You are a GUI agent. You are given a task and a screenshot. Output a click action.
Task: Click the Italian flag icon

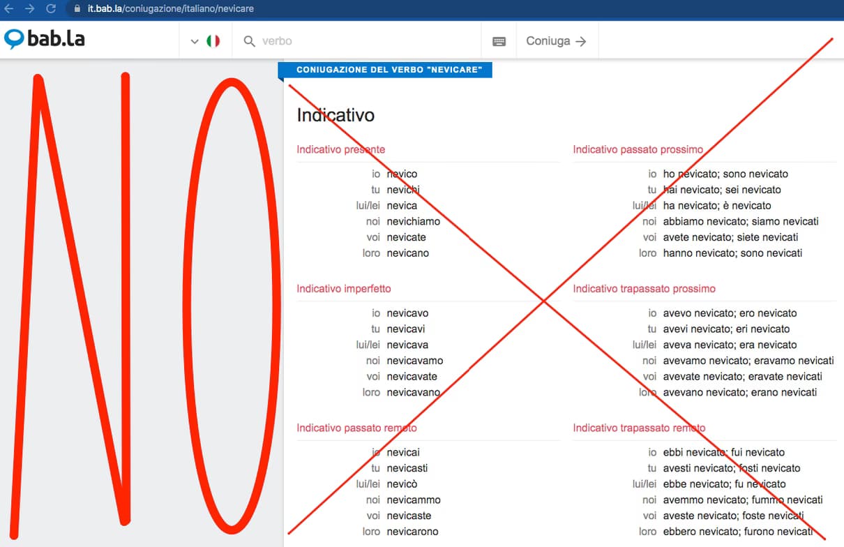(213, 41)
